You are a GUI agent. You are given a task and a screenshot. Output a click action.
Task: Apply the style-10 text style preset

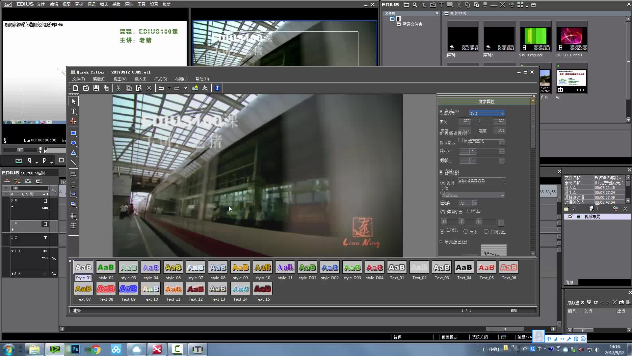(263, 268)
